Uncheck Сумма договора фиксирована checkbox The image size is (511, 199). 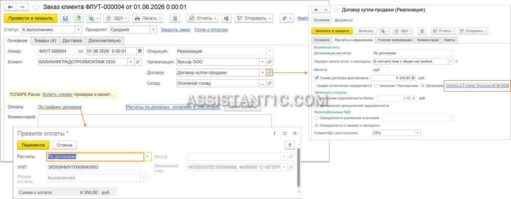(x=316, y=78)
